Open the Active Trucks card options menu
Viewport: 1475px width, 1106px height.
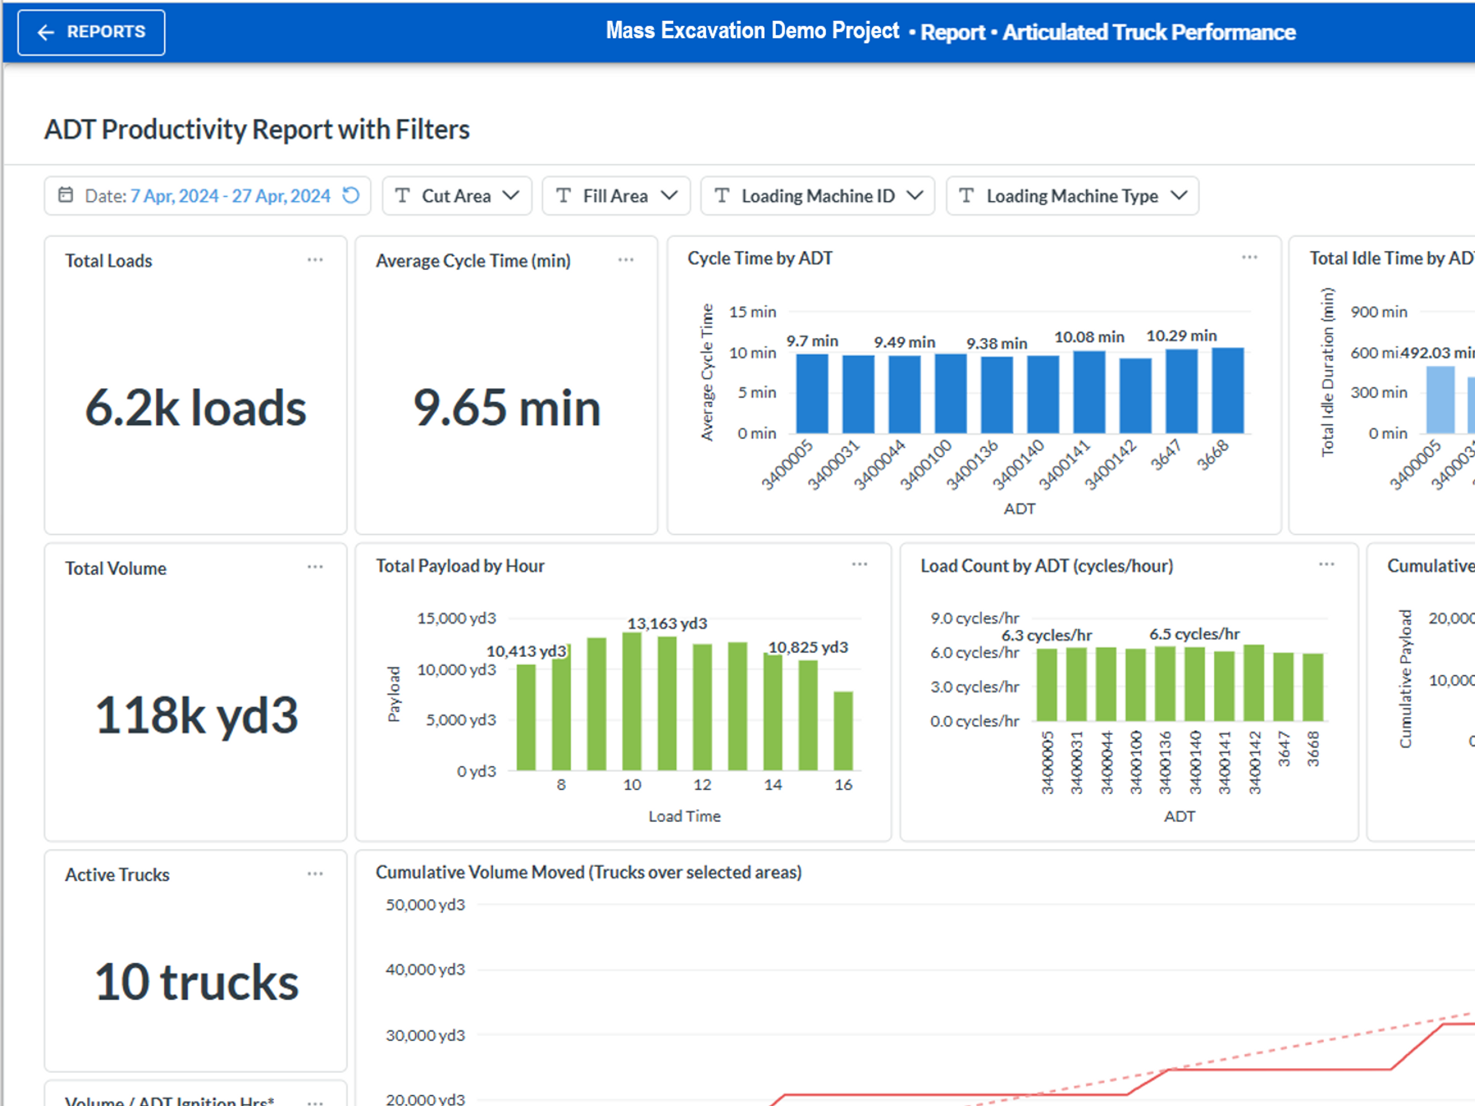pyautogui.click(x=315, y=873)
